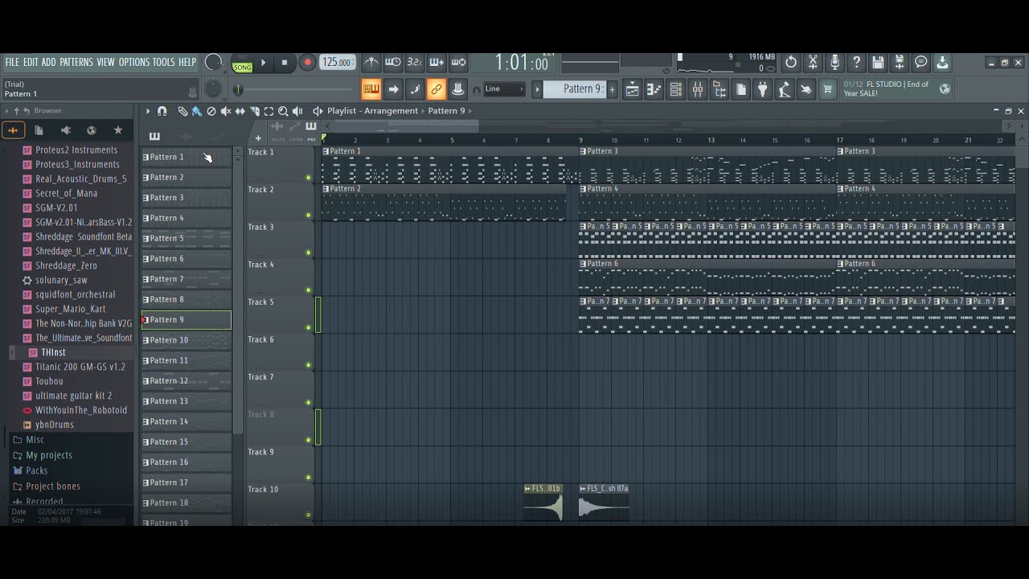This screenshot has width=1029, height=579.
Task: Mute Track 5 with its green light
Action: tap(308, 327)
